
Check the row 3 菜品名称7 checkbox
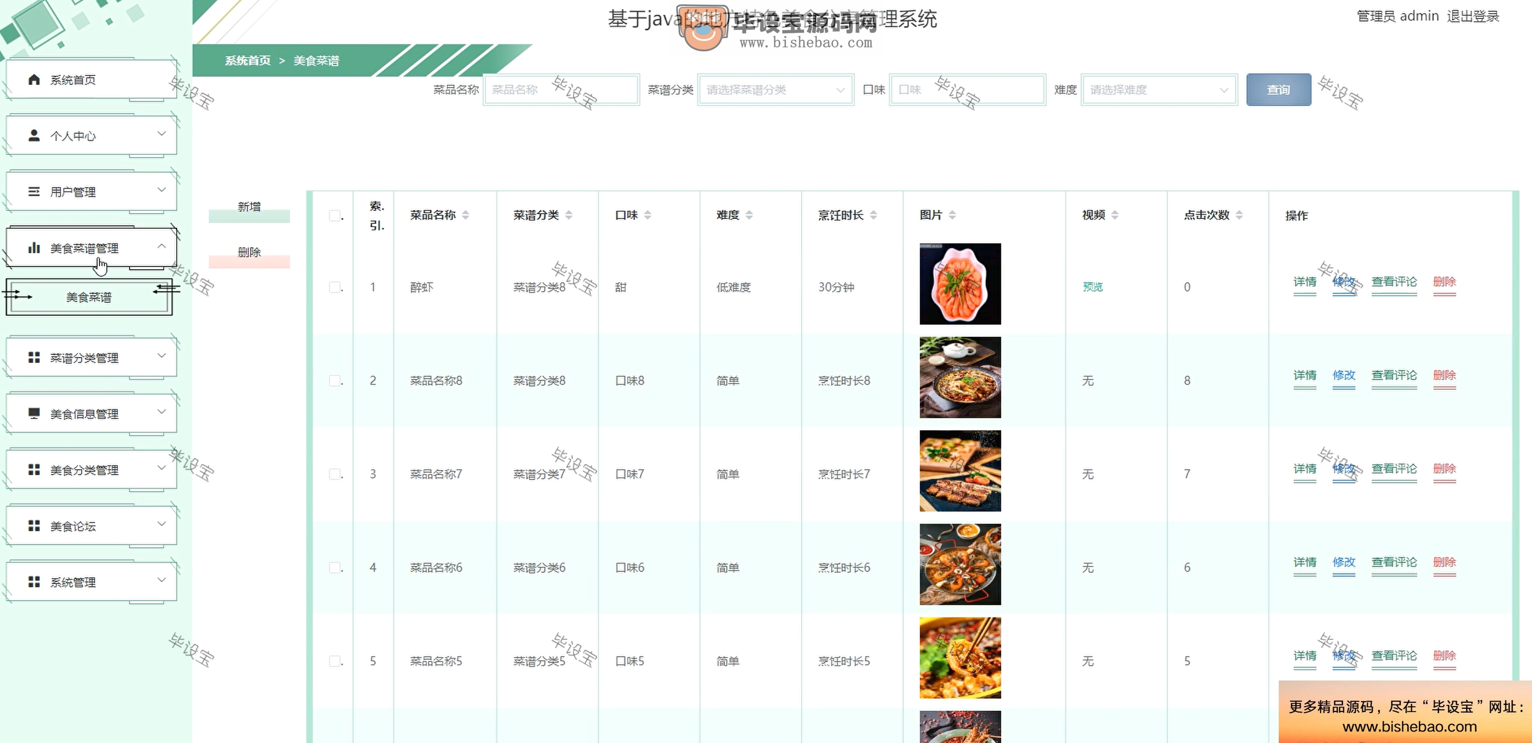[335, 474]
